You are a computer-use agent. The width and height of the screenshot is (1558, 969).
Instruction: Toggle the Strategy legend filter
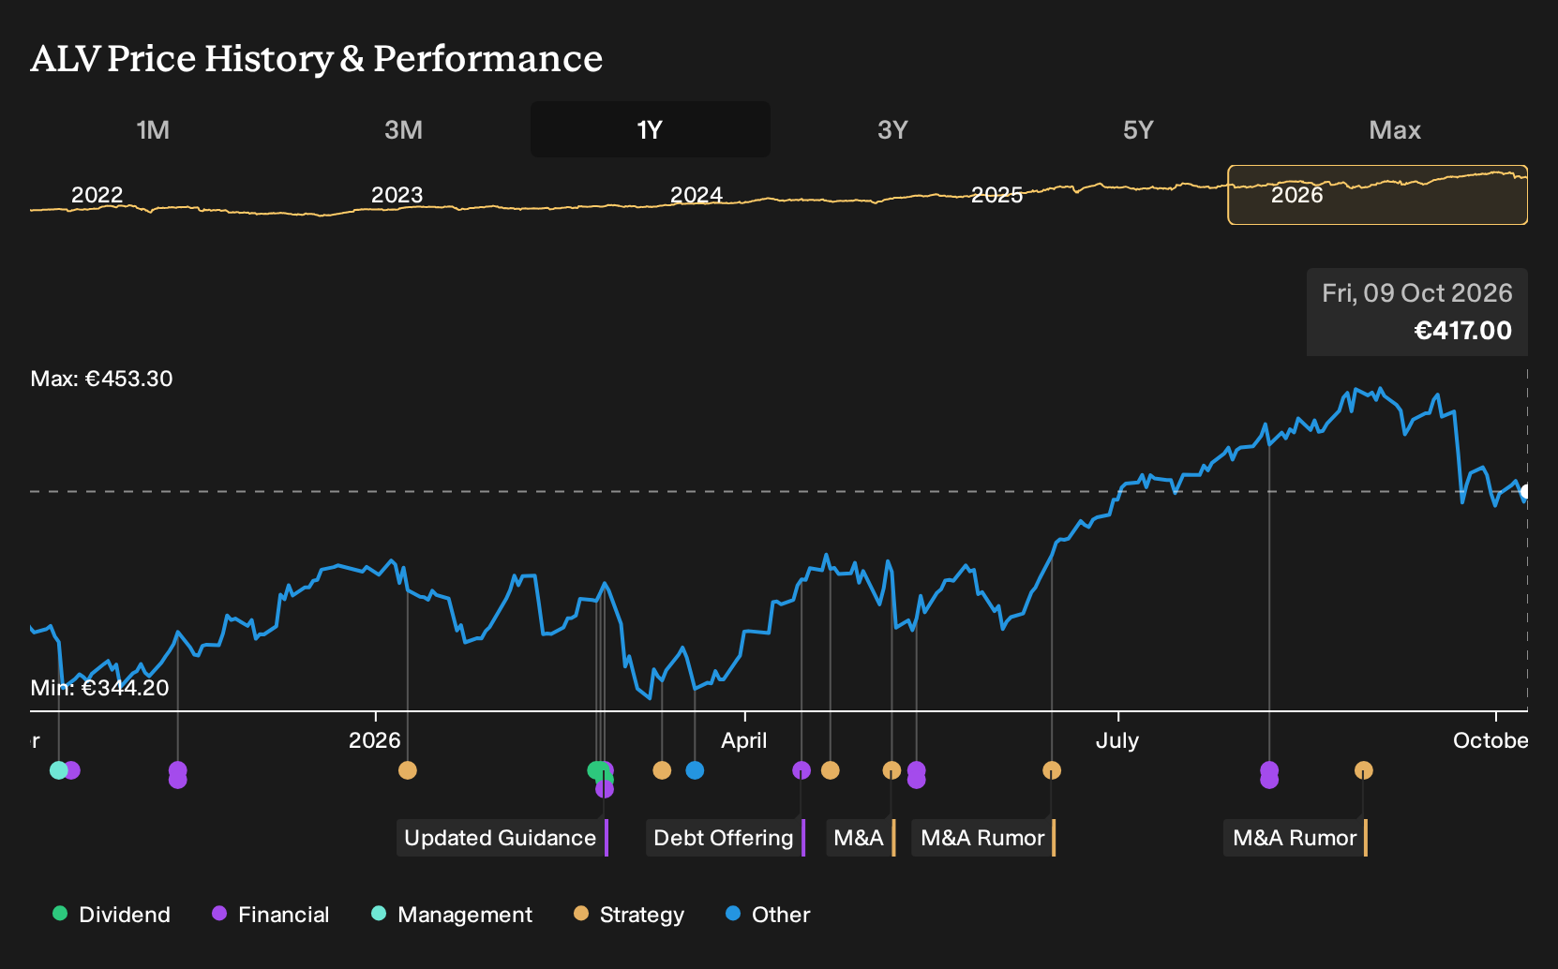(629, 914)
